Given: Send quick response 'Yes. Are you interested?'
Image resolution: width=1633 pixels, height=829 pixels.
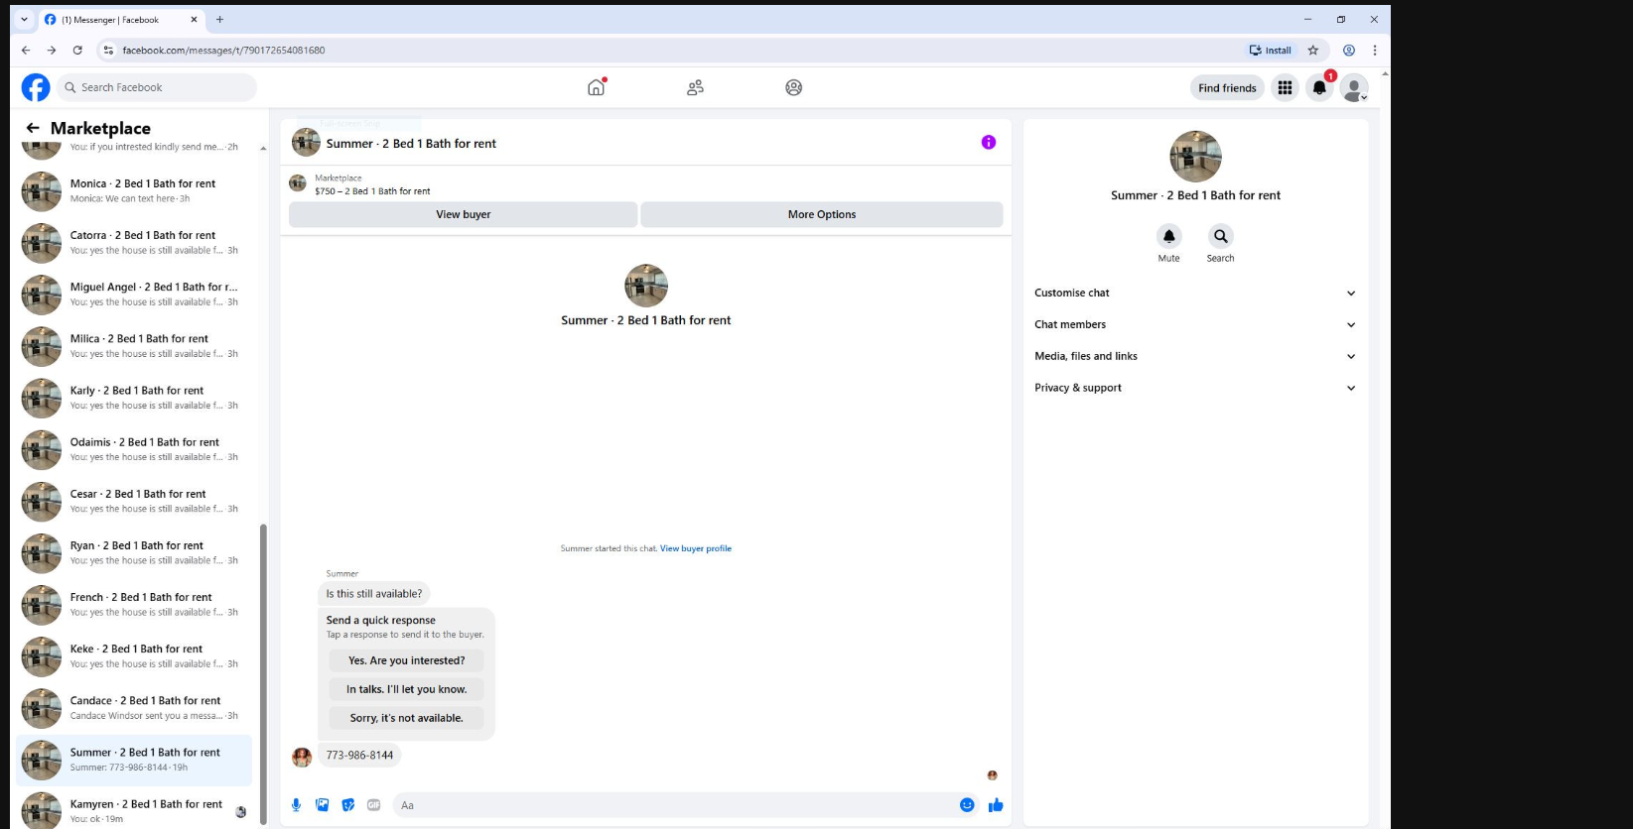Looking at the screenshot, I should (x=406, y=660).
